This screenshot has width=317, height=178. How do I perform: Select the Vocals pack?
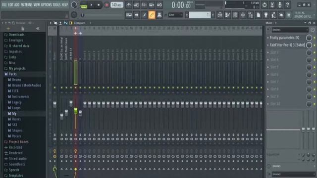16,136
